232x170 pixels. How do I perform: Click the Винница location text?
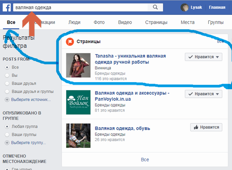tap(103, 68)
